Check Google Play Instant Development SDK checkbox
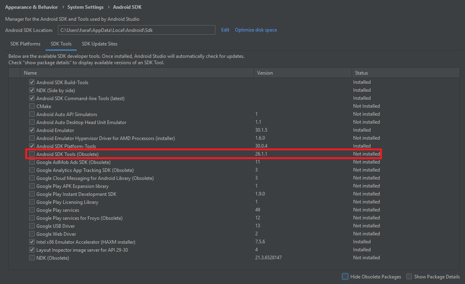Screen dimensions: 465x284 click(32, 194)
